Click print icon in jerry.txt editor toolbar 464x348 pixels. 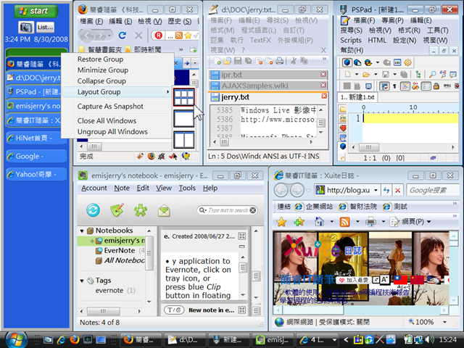[x=279, y=61]
